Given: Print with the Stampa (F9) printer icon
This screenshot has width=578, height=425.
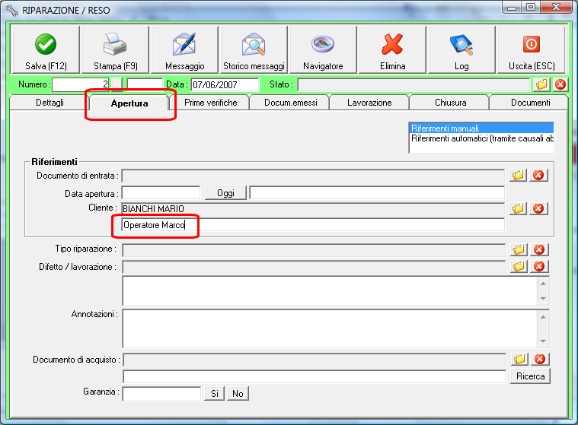Looking at the screenshot, I should (x=116, y=49).
